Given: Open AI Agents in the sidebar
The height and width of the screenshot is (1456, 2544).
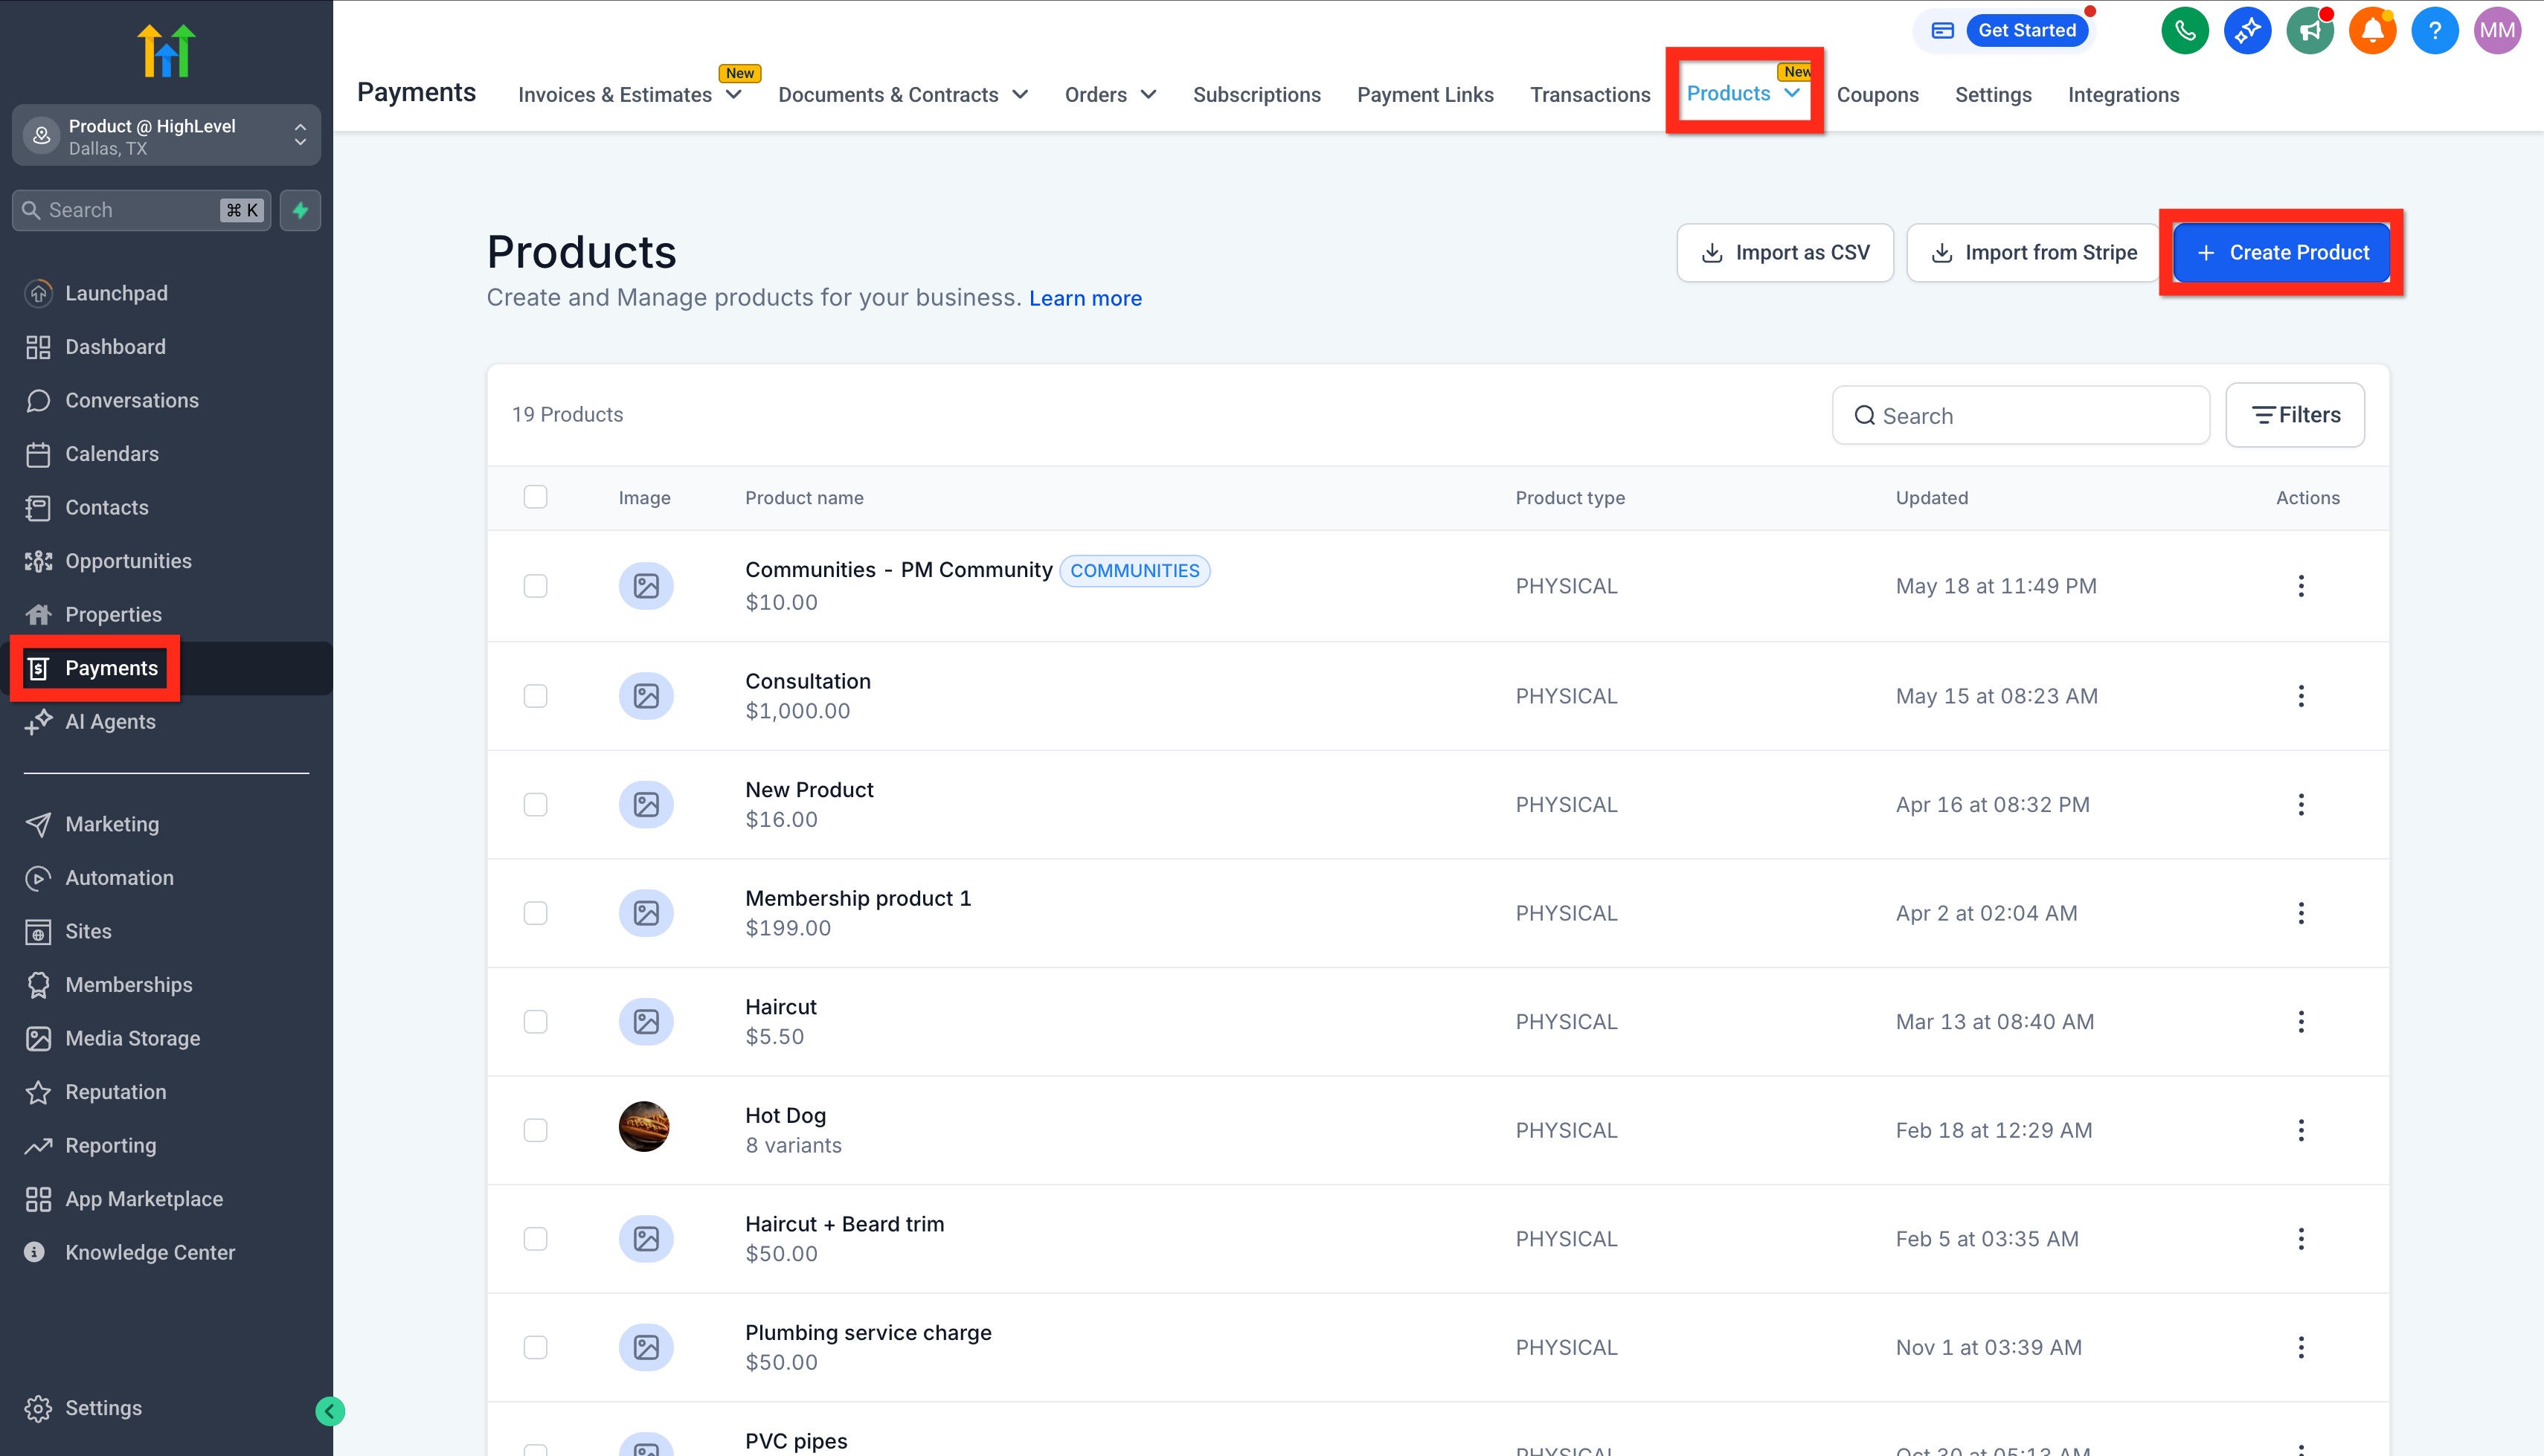Looking at the screenshot, I should coord(110,722).
